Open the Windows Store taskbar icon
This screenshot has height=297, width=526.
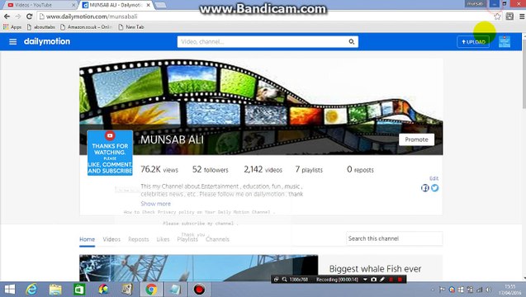(x=79, y=290)
